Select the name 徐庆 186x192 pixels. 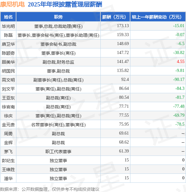[8, 115]
